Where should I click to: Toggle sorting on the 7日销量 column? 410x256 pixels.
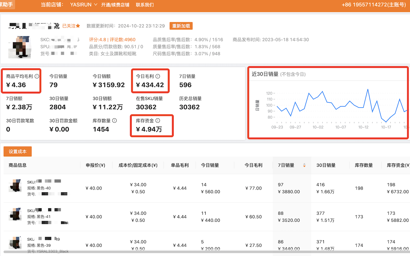(304, 165)
